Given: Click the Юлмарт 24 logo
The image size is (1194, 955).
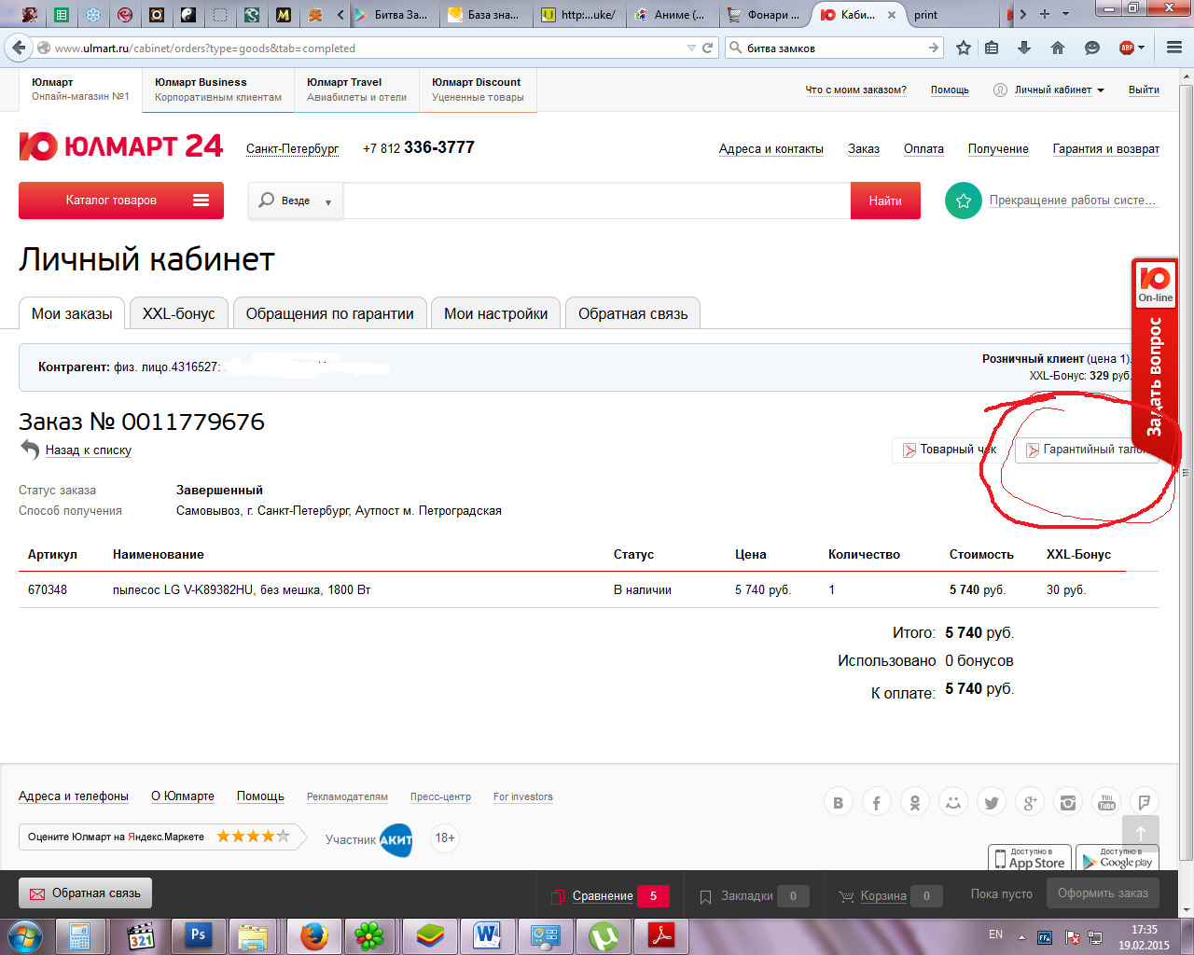Looking at the screenshot, I should (x=121, y=146).
